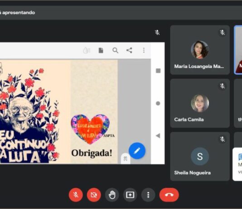Tap the Android circle home button
242x209 pixels.
158,103
